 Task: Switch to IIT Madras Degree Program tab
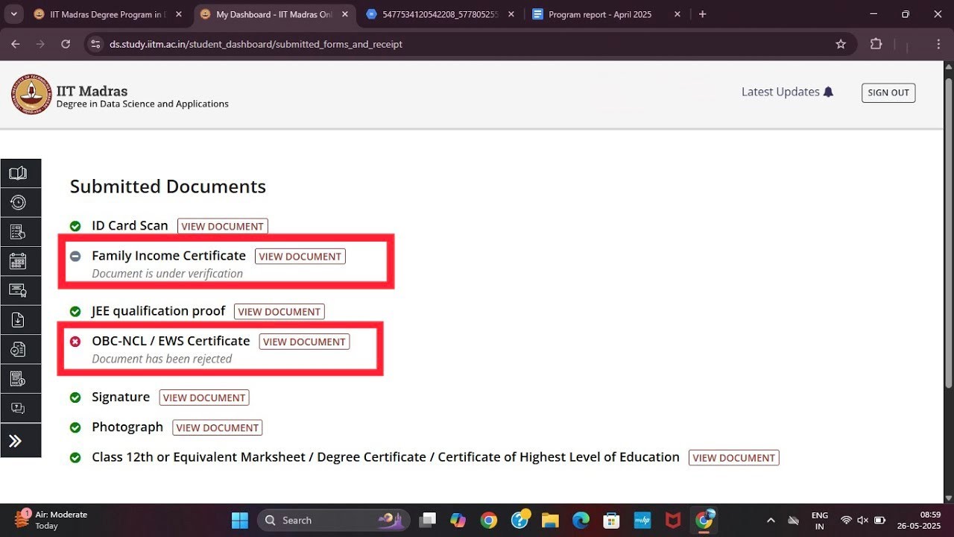[x=107, y=14]
